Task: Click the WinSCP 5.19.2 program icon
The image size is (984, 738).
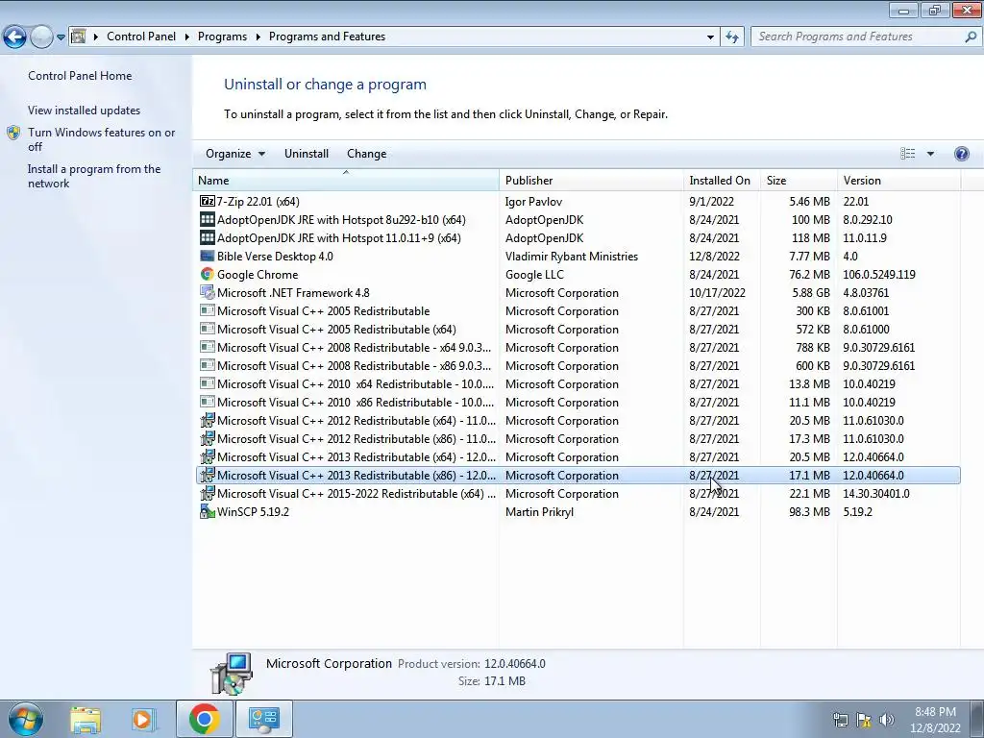Action: (208, 511)
